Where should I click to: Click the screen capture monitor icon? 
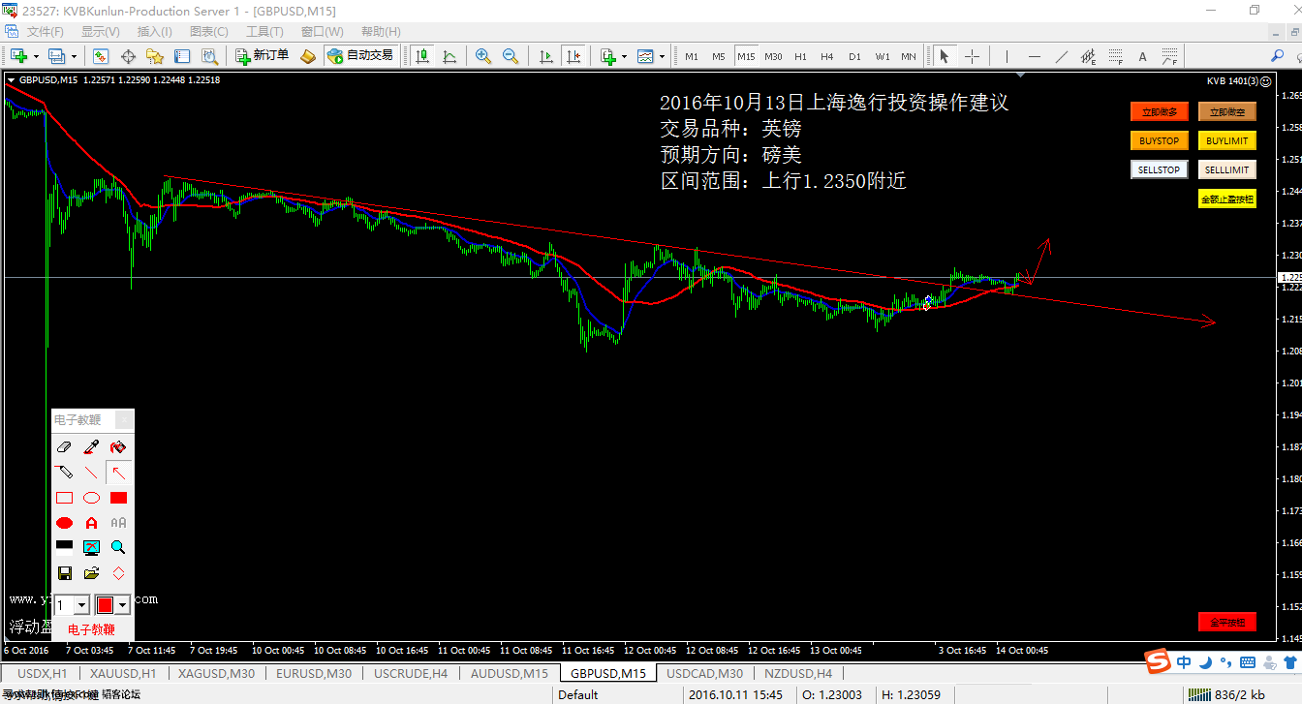click(91, 547)
